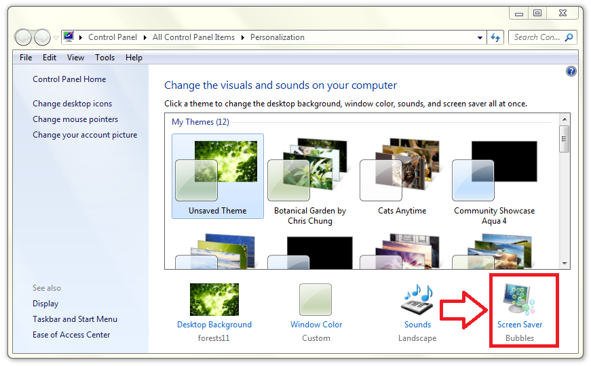The width and height of the screenshot is (591, 366).
Task: Open the recent pages dropdown arrow
Action: coord(56,38)
